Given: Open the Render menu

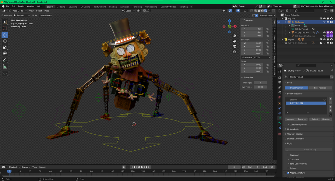Looking at the screenshot, I should pos(21,6).
